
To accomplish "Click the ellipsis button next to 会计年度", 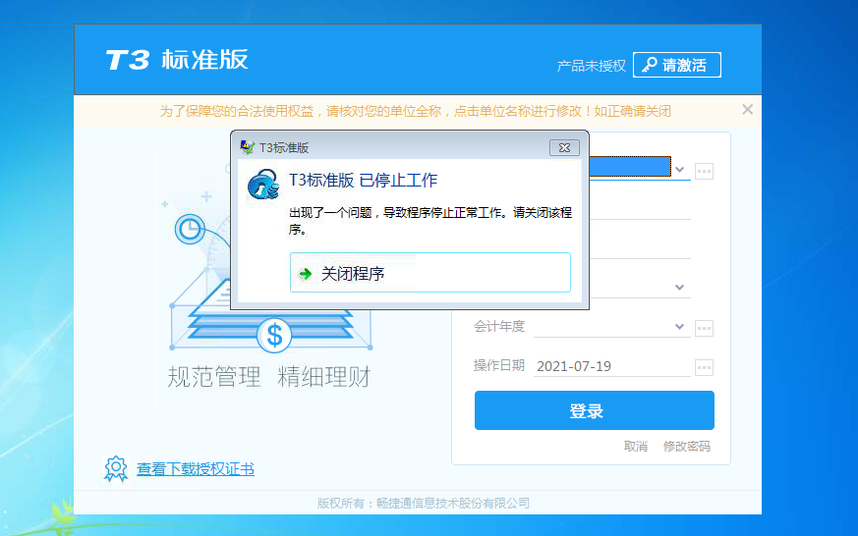I will coord(705,329).
